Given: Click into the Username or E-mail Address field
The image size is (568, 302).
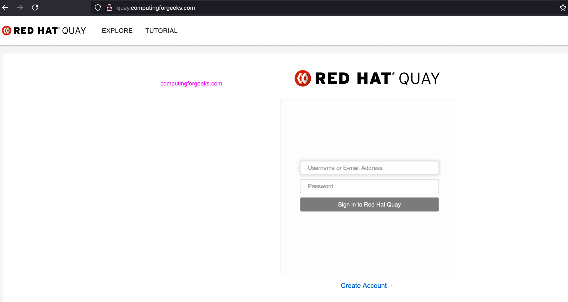Looking at the screenshot, I should click(369, 168).
